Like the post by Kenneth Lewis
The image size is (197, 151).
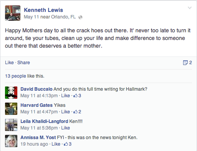point(9,63)
